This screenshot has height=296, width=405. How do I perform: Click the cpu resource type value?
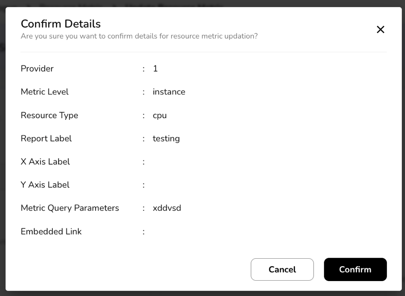(x=160, y=115)
